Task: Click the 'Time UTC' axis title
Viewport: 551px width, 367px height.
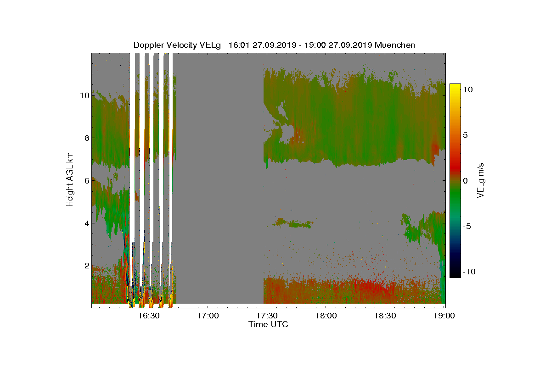Action: (269, 324)
